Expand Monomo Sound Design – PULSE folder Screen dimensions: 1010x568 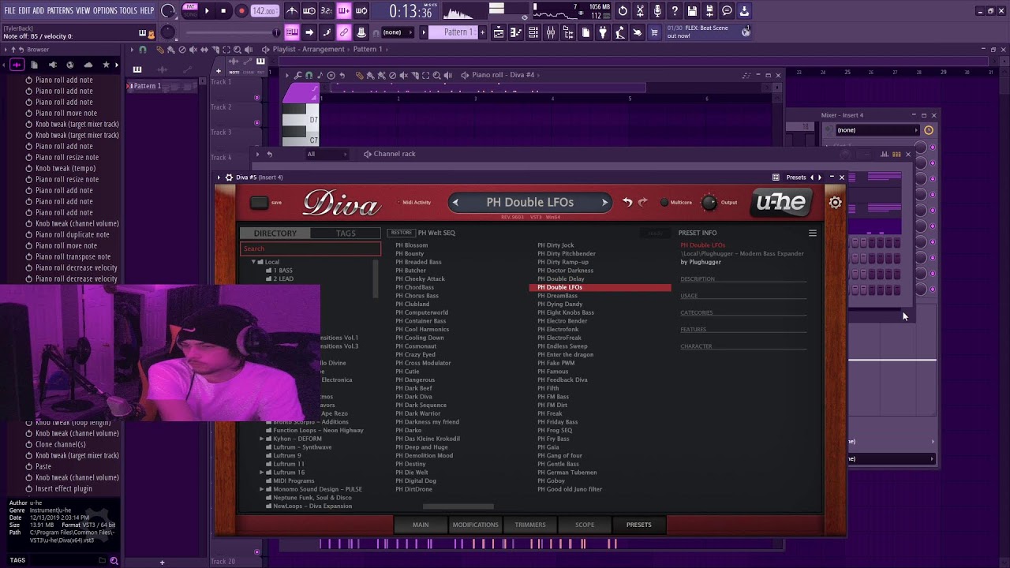(x=262, y=489)
